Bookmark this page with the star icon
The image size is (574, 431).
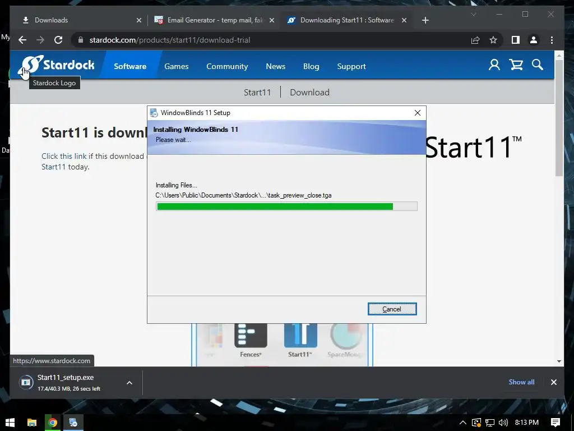493,40
